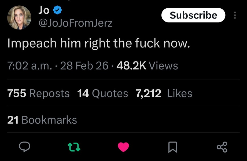Undo the green repost arrows icon
This screenshot has height=161, width=247.
click(74, 147)
